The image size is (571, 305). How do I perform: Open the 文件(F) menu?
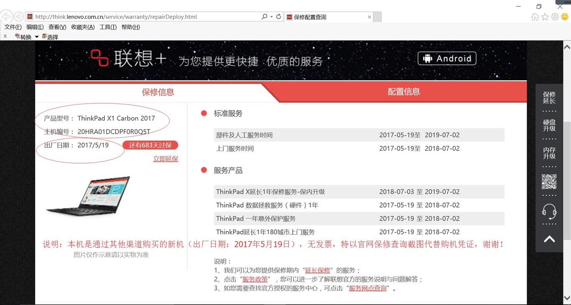pyautogui.click(x=13, y=27)
